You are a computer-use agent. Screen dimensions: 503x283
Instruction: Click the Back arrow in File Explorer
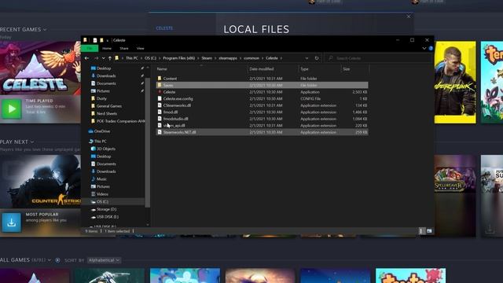[86, 58]
